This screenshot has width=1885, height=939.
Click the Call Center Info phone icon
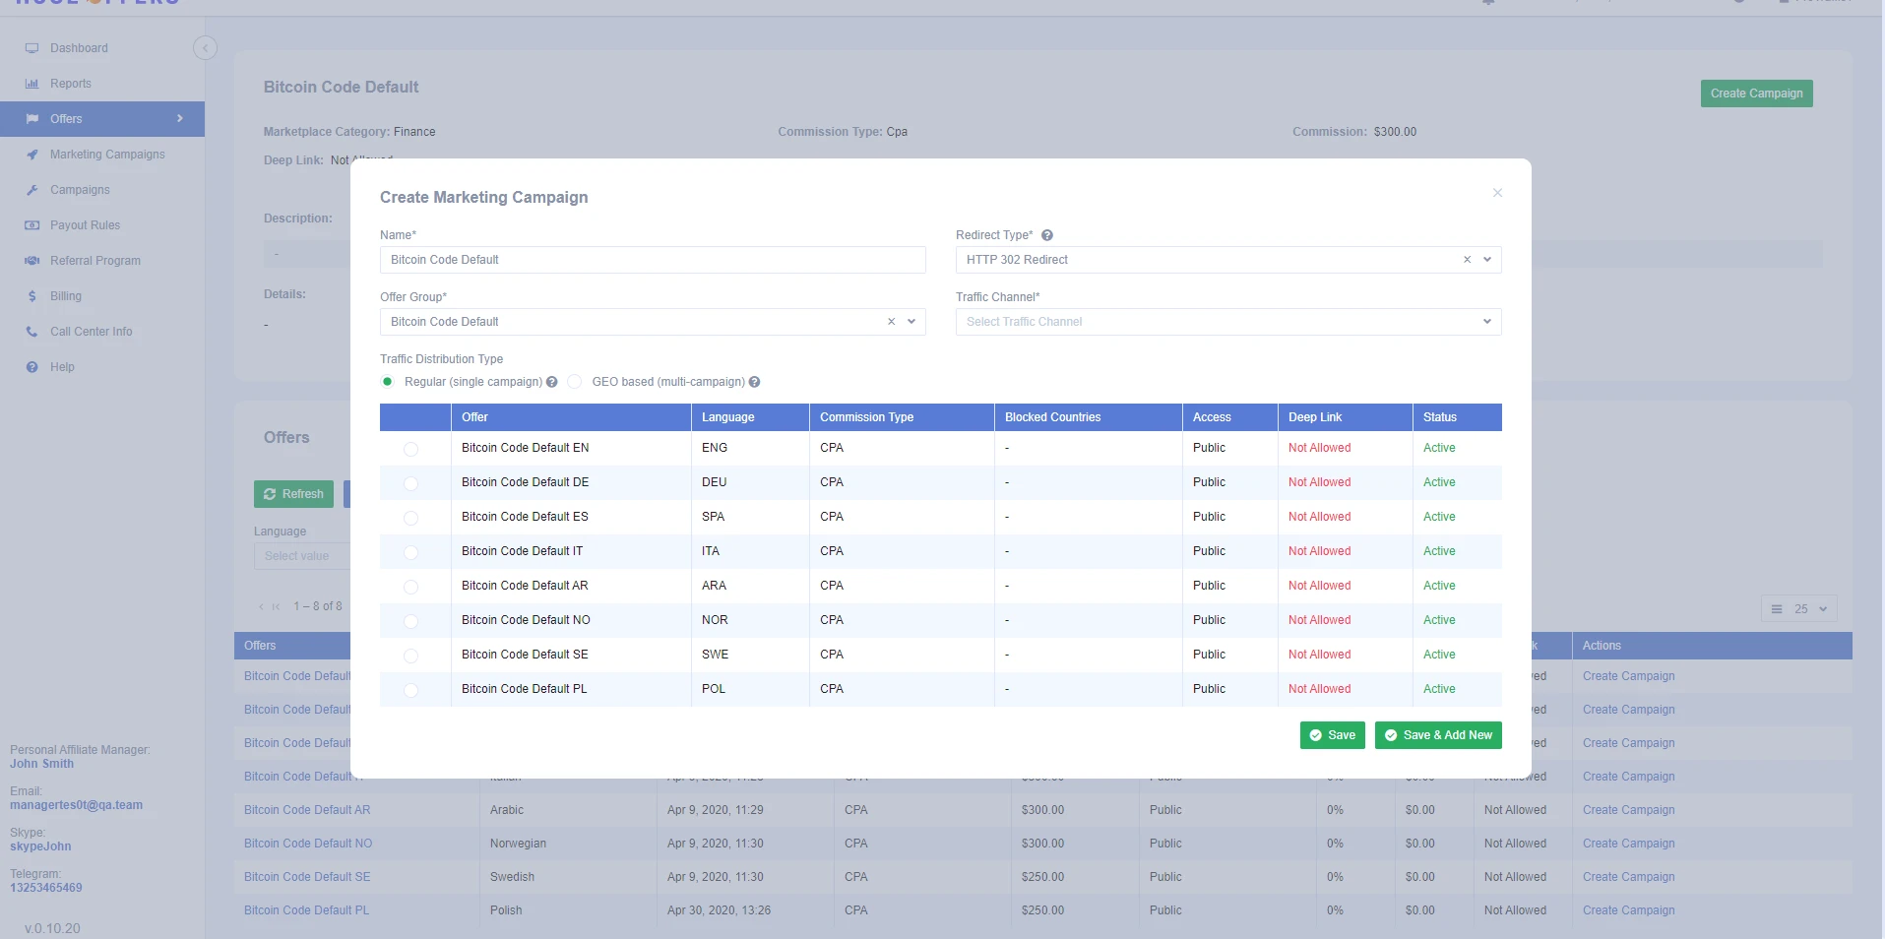(32, 332)
